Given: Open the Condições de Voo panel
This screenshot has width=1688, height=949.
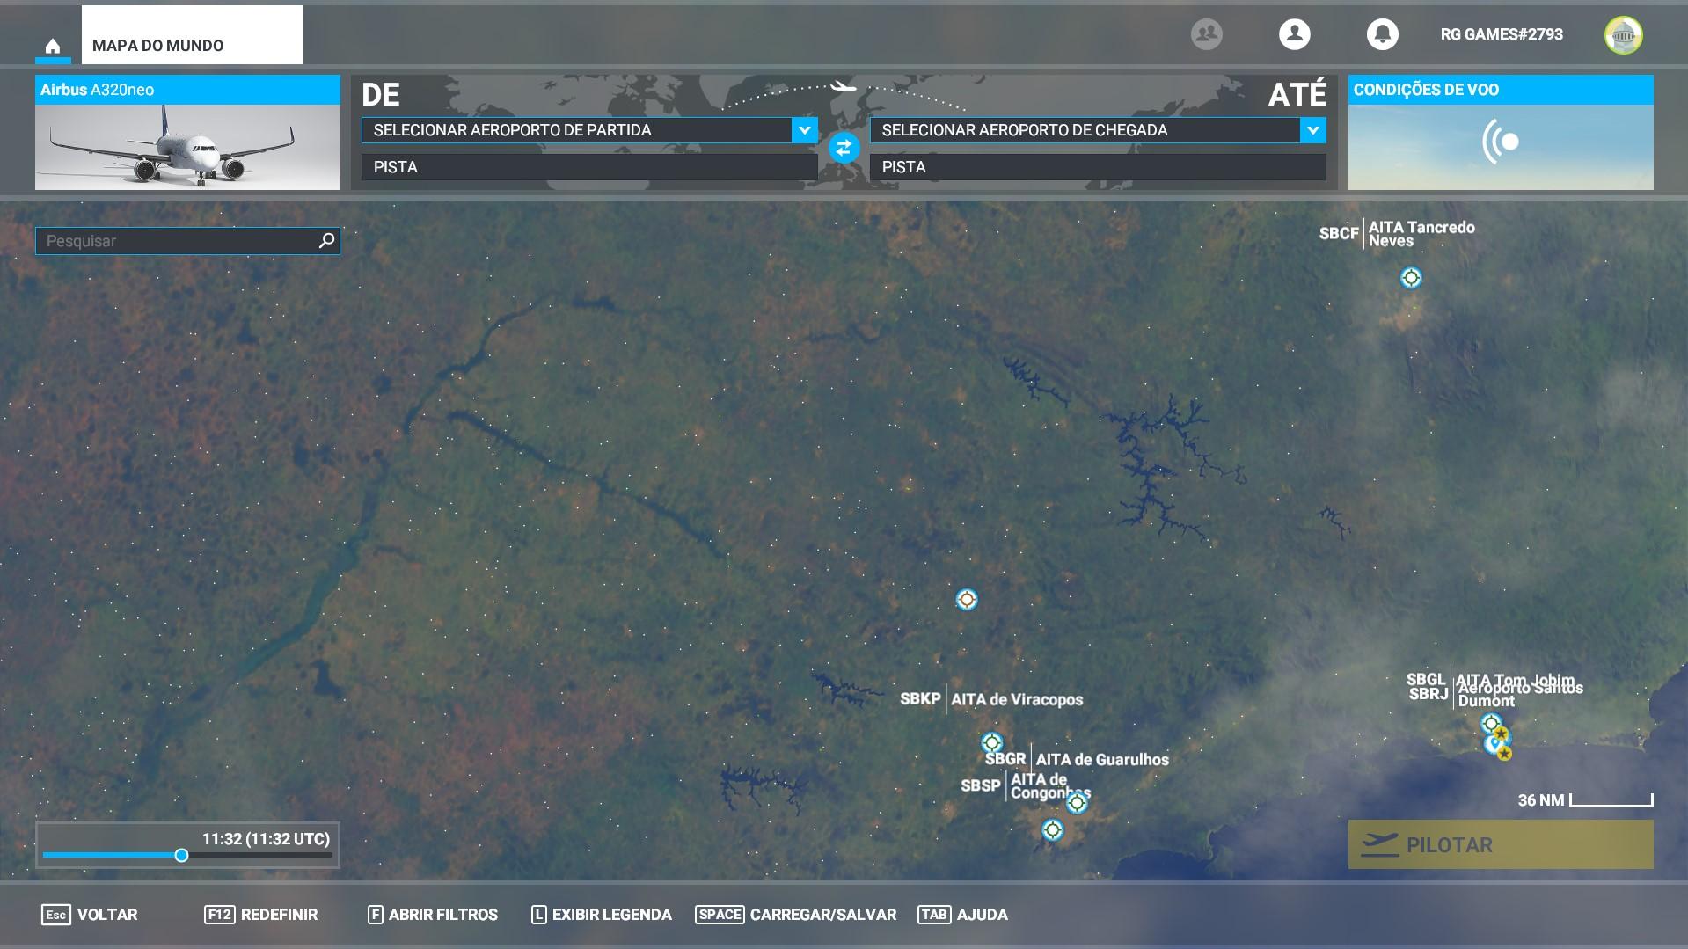Looking at the screenshot, I should click(1500, 133).
